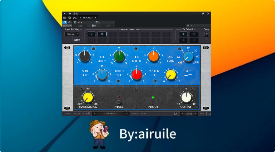275x152 pixels.
Task: Open the 默认 preset dropdown
Action: pyautogui.click(x=99, y=22)
